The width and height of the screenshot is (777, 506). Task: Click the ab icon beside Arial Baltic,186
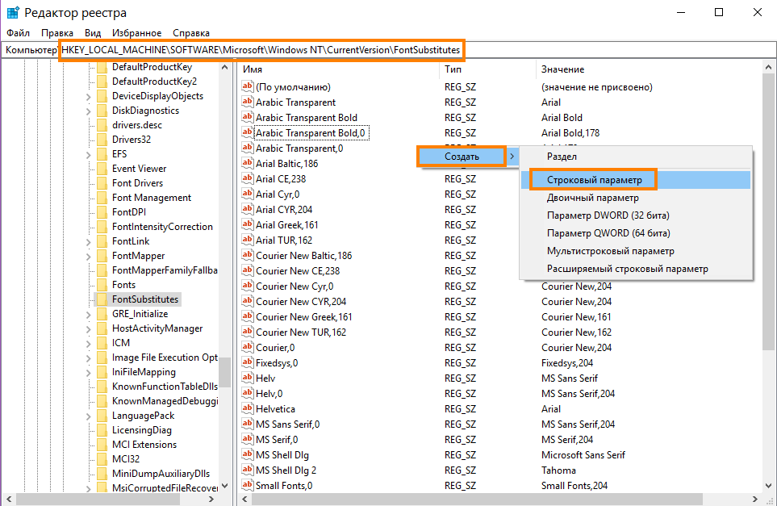coord(247,163)
